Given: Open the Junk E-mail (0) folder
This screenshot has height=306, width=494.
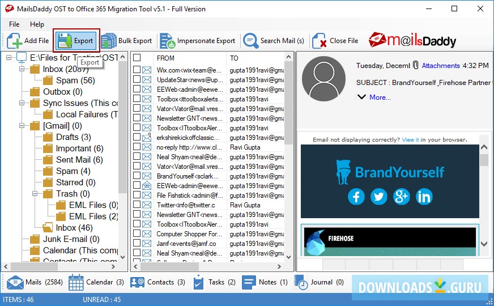Looking at the screenshot, I should click(65, 239).
